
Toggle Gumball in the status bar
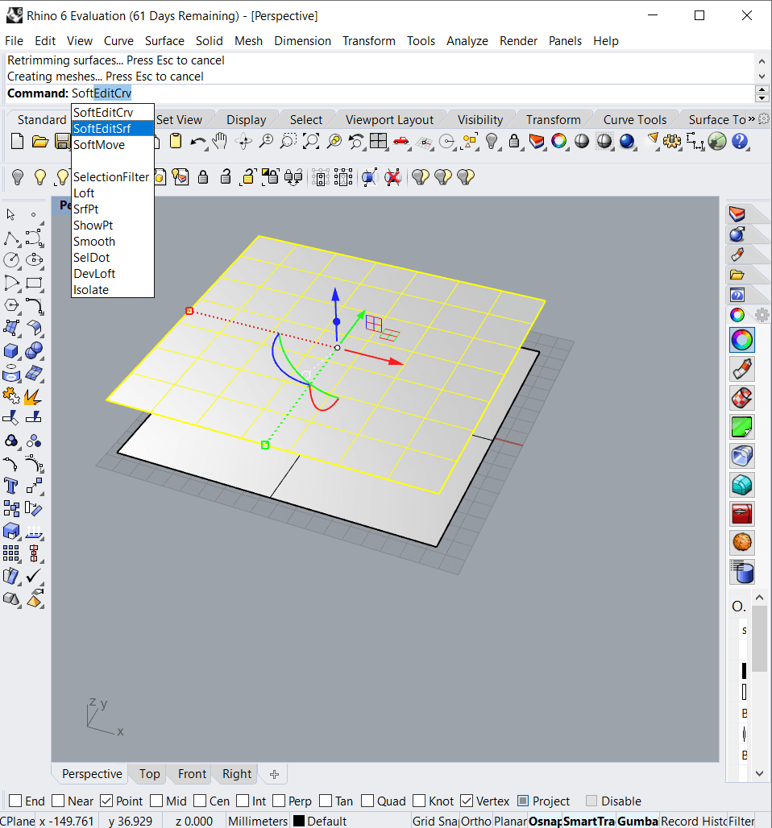637,821
